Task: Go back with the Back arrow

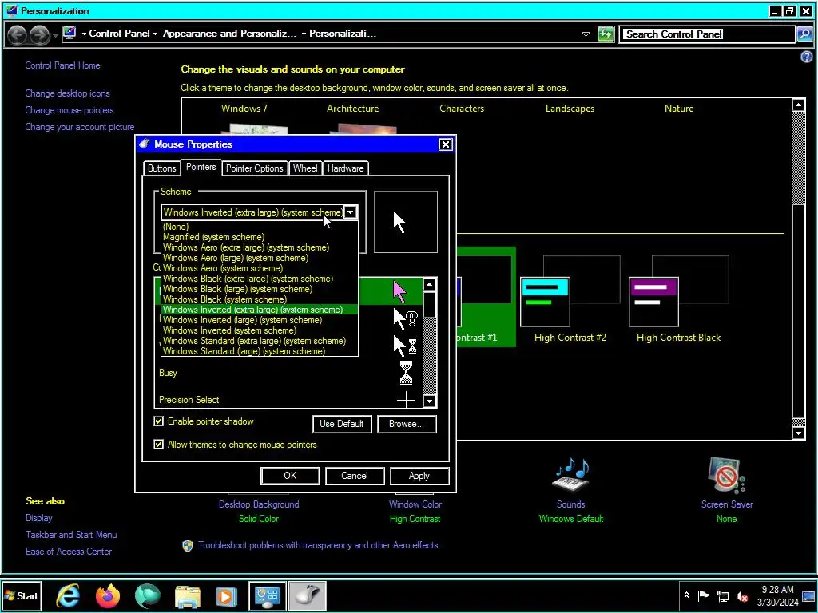Action: [17, 34]
